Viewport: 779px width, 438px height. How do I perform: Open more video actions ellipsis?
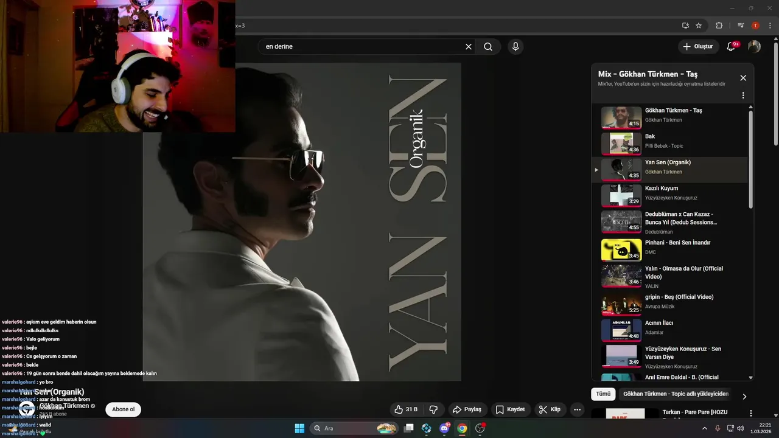[577, 409]
